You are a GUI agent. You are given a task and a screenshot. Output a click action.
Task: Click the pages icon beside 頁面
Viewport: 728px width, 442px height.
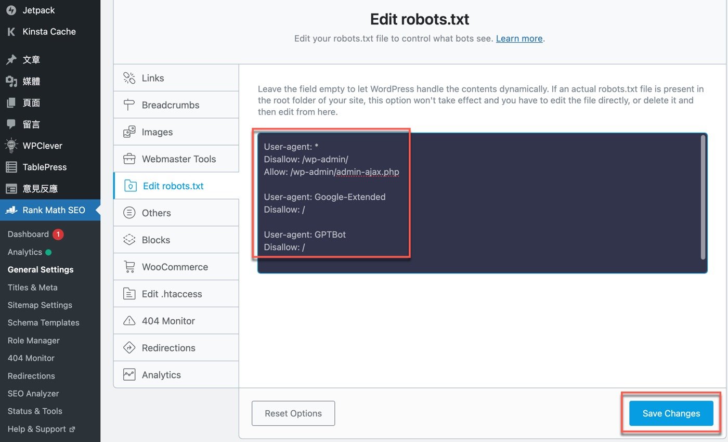(x=11, y=103)
